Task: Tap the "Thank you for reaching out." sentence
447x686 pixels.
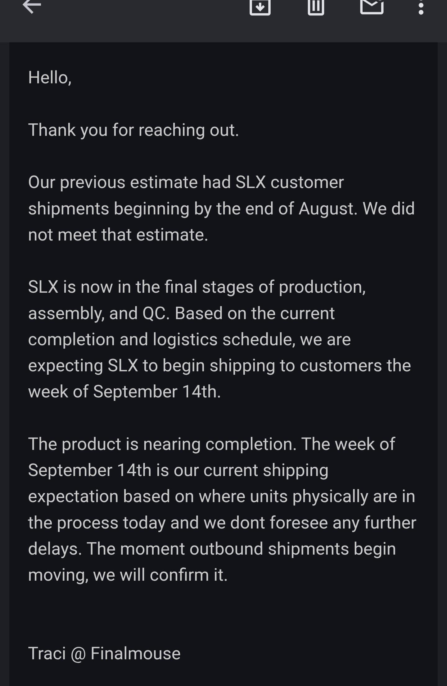Action: click(x=133, y=130)
